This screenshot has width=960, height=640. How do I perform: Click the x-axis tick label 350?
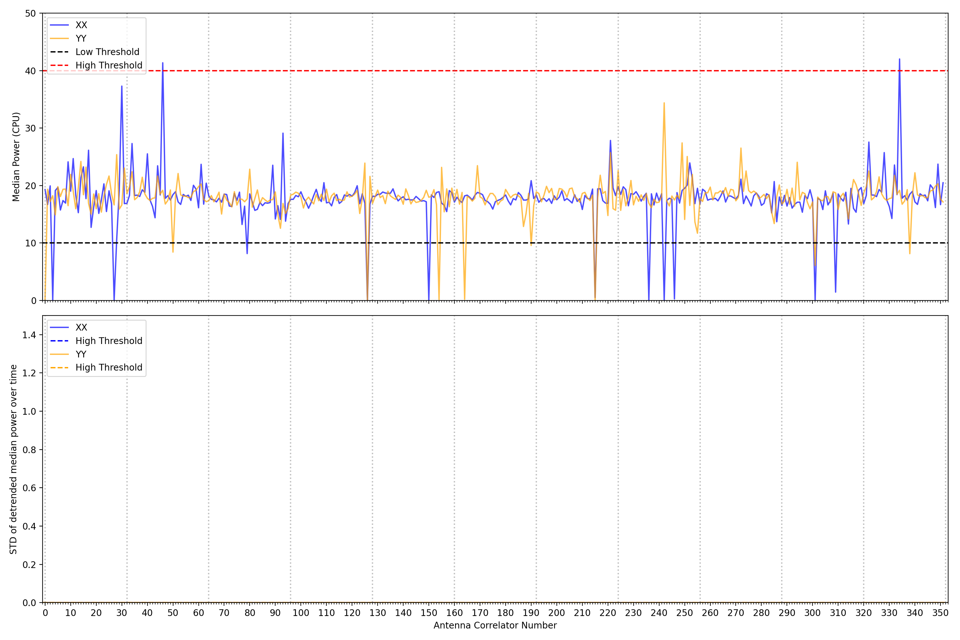(940, 613)
